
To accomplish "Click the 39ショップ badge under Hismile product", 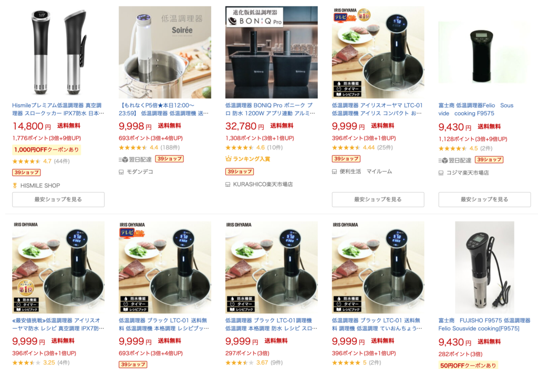I will point(26,173).
